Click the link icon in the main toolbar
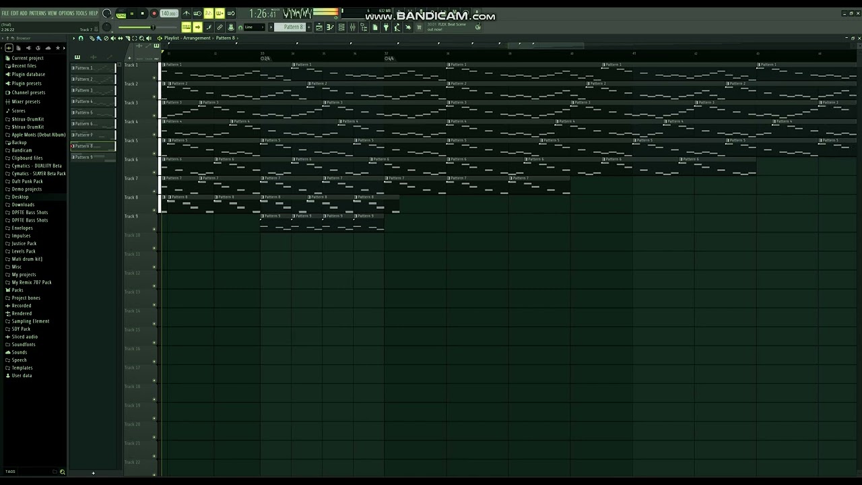This screenshot has width=862, height=485. pyautogui.click(x=220, y=27)
